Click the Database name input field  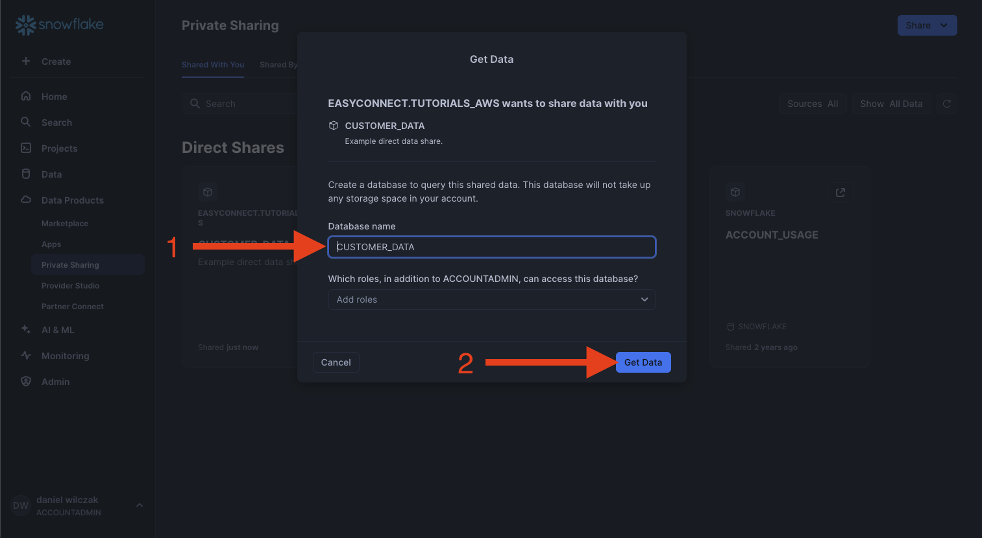pyautogui.click(x=491, y=247)
